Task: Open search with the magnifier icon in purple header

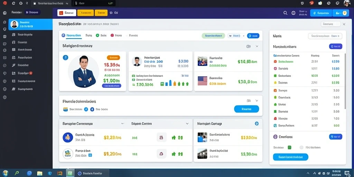Action: (x=285, y=13)
